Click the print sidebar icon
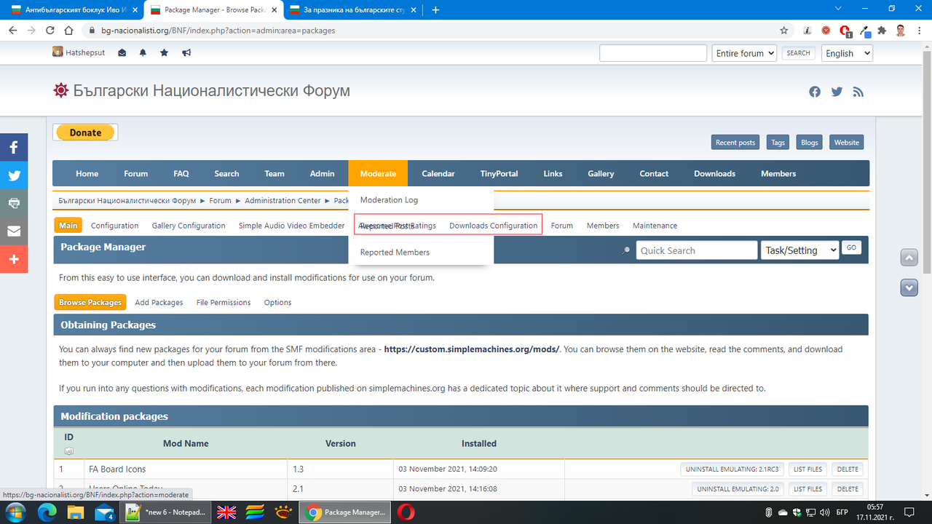 click(14, 204)
